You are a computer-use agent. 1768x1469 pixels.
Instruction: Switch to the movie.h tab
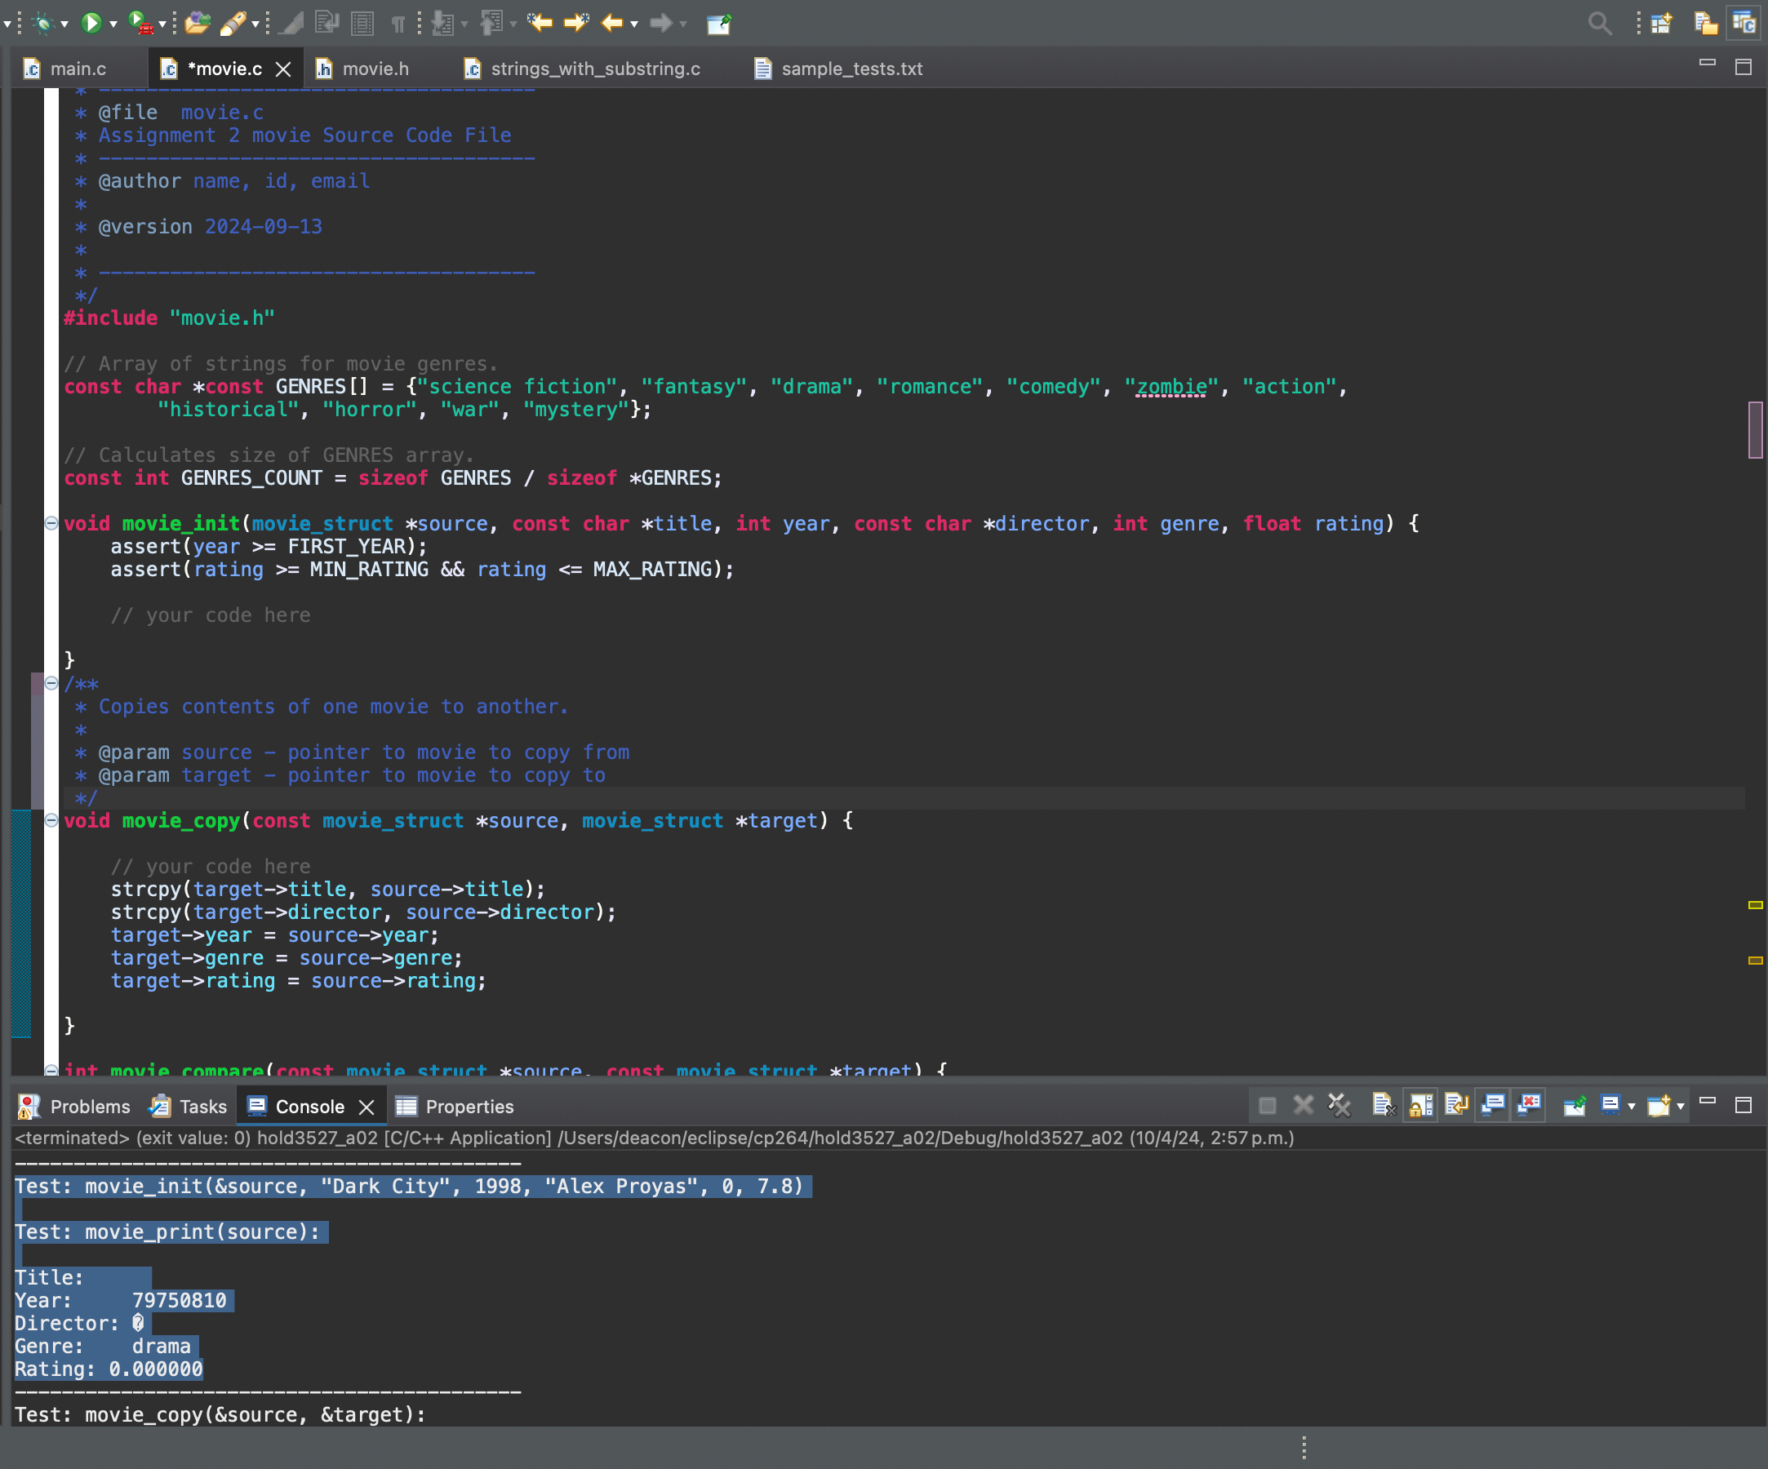pyautogui.click(x=376, y=69)
